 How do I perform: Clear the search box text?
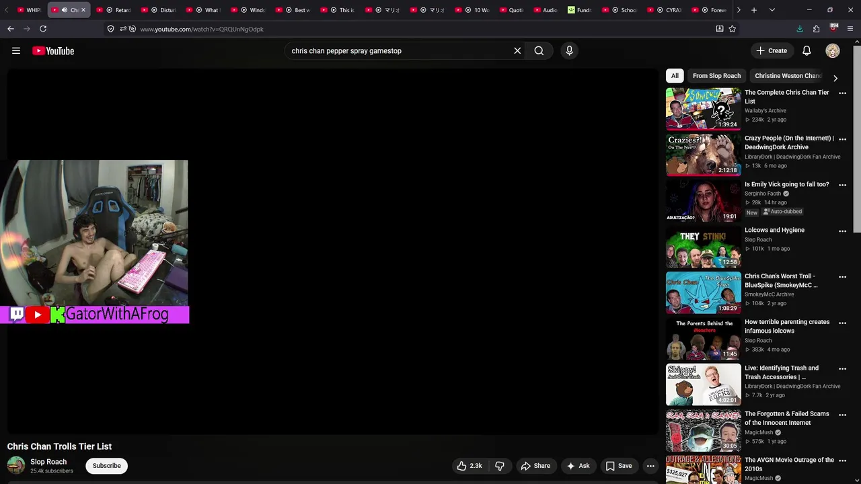click(x=517, y=50)
